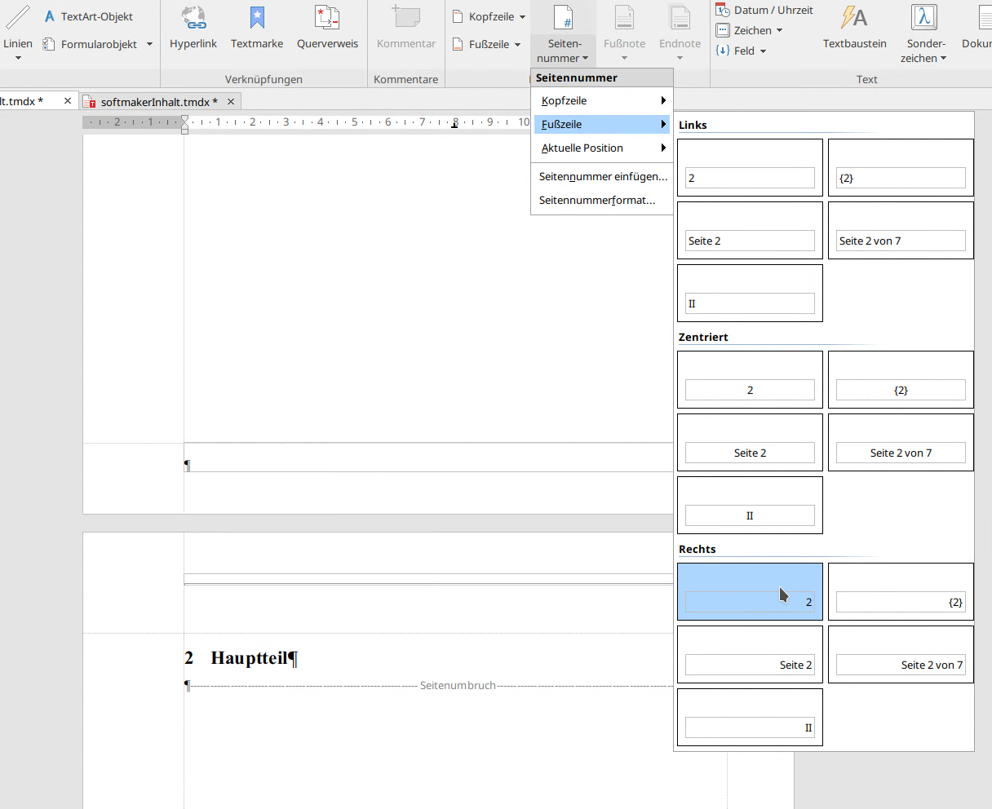992x809 pixels.
Task: Open the Querverweis cross-reference tool
Action: point(327,18)
